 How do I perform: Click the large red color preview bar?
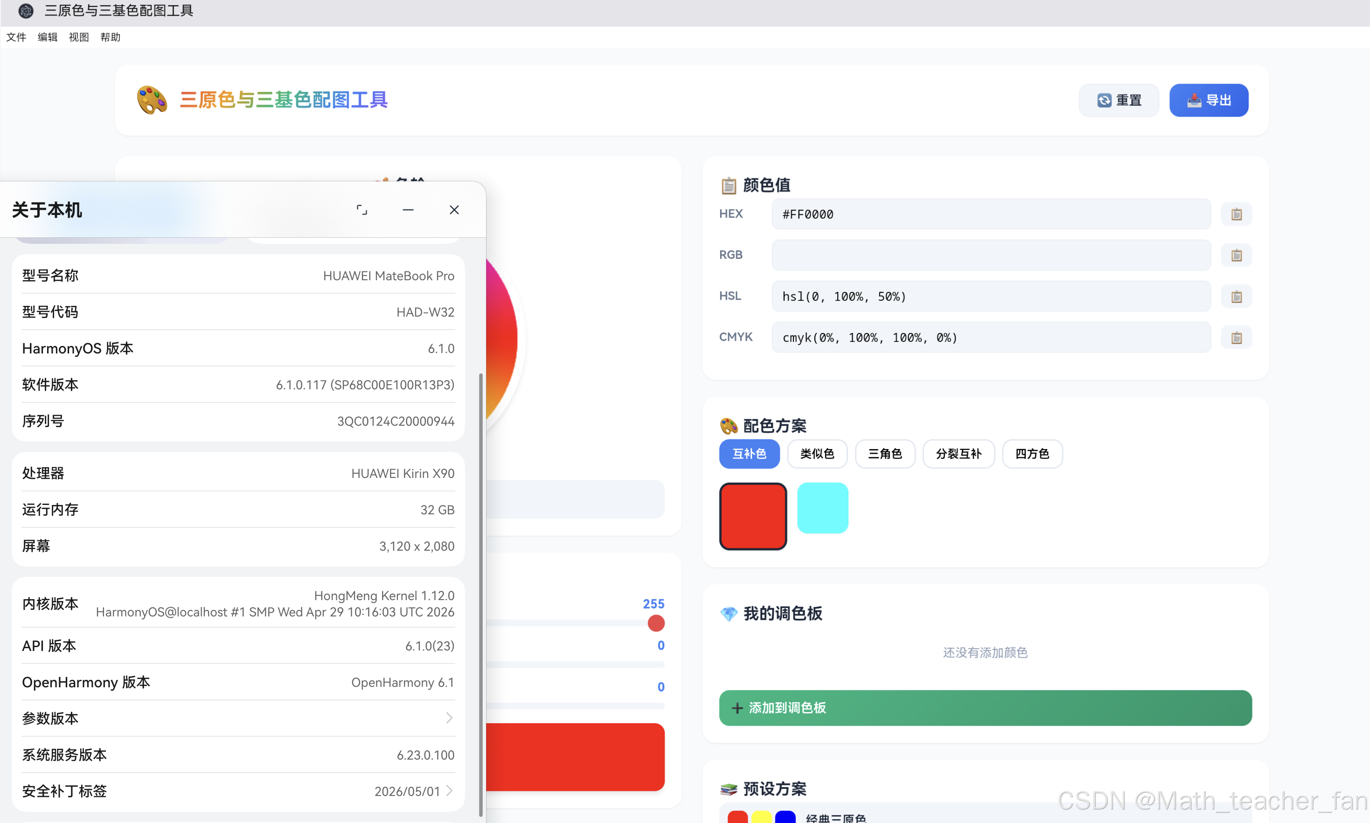click(x=575, y=757)
